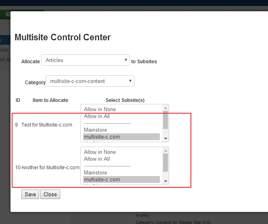Click scroll-up arrow of item 9 list
The height and width of the screenshot is (224, 268).
(165, 108)
